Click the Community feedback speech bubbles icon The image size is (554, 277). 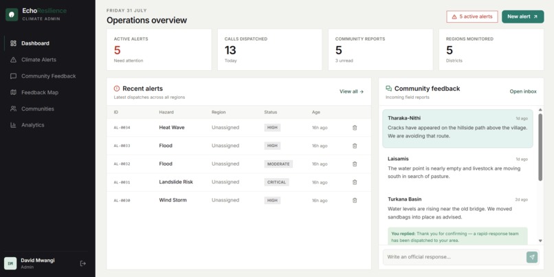pyautogui.click(x=388, y=89)
